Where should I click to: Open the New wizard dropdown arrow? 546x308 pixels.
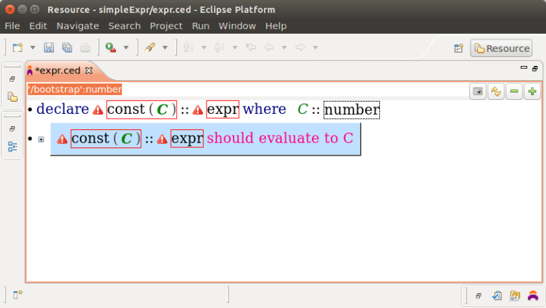pyautogui.click(x=32, y=48)
